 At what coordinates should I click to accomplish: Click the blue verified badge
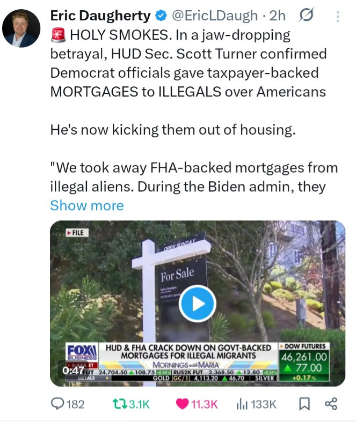(161, 16)
